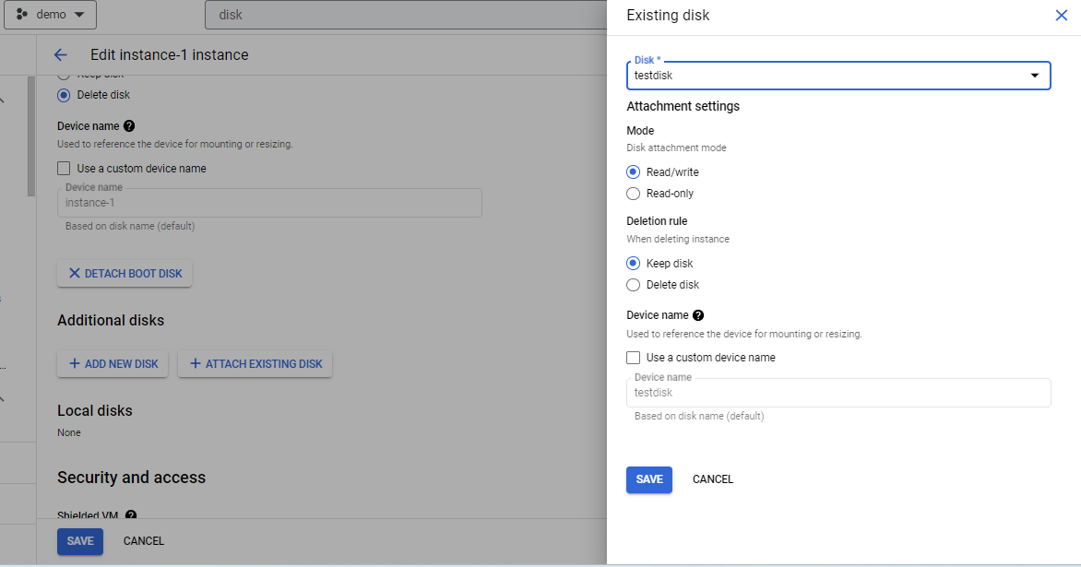Click the help icon beside Device name
This screenshot has height=567, width=1081.
[x=128, y=125]
